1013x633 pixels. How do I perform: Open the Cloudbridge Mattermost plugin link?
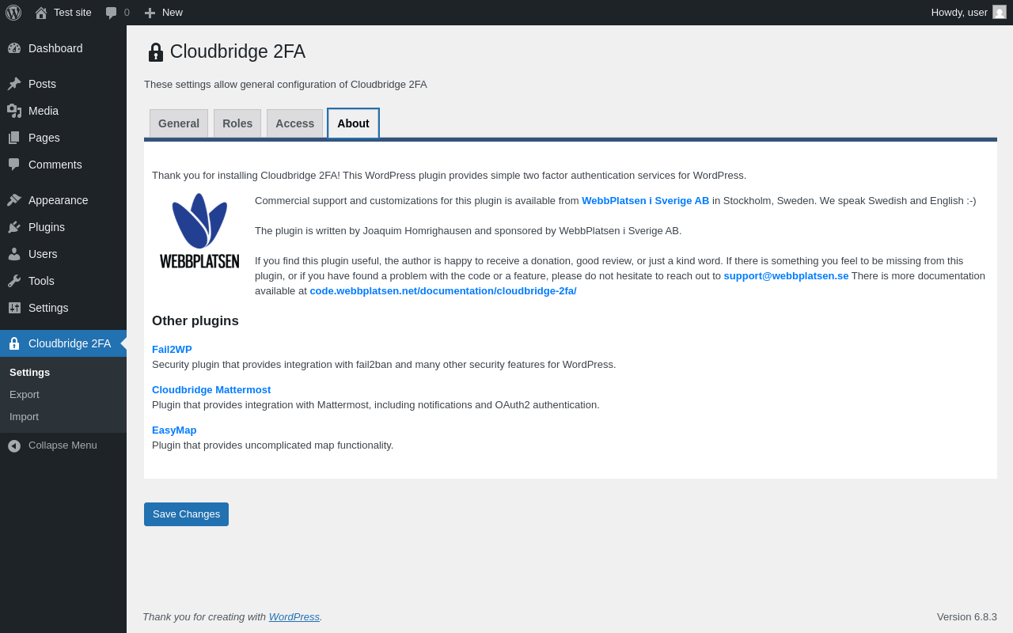click(211, 390)
